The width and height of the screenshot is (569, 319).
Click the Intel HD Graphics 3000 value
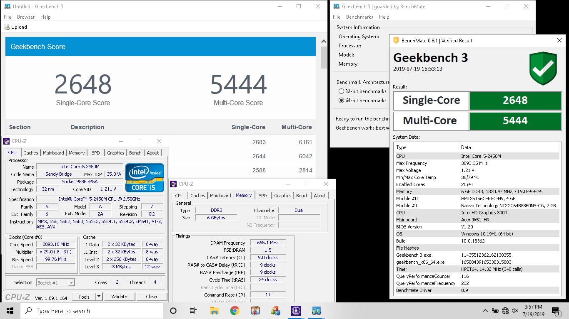(484, 213)
